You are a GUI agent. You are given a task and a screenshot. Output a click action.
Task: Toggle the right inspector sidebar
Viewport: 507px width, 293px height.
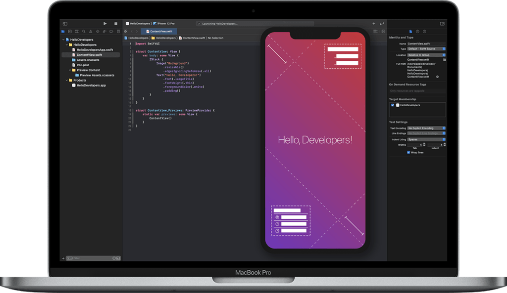(442, 23)
